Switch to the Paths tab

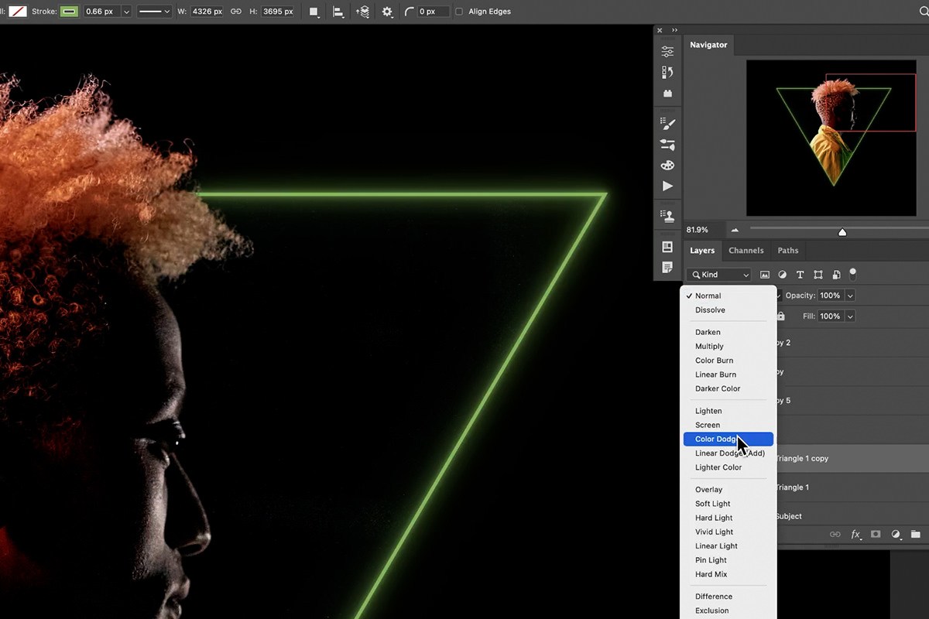(788, 251)
